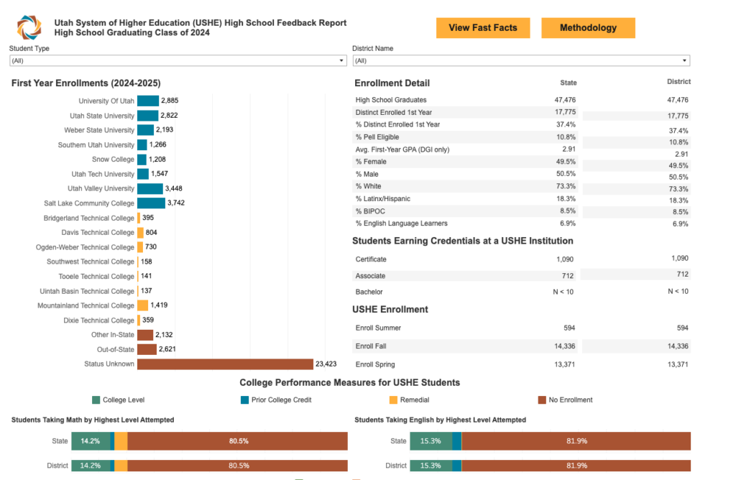
Task: Click the USHE logo icon
Action: point(29,27)
